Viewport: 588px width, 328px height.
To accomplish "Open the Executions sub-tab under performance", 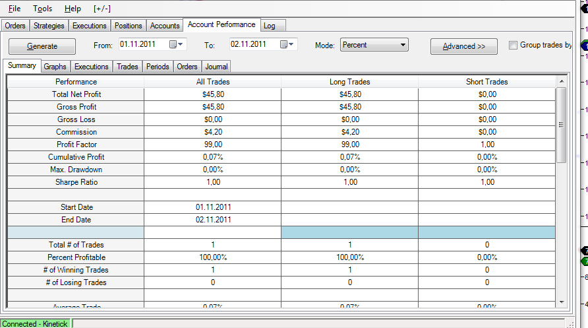I will (91, 67).
